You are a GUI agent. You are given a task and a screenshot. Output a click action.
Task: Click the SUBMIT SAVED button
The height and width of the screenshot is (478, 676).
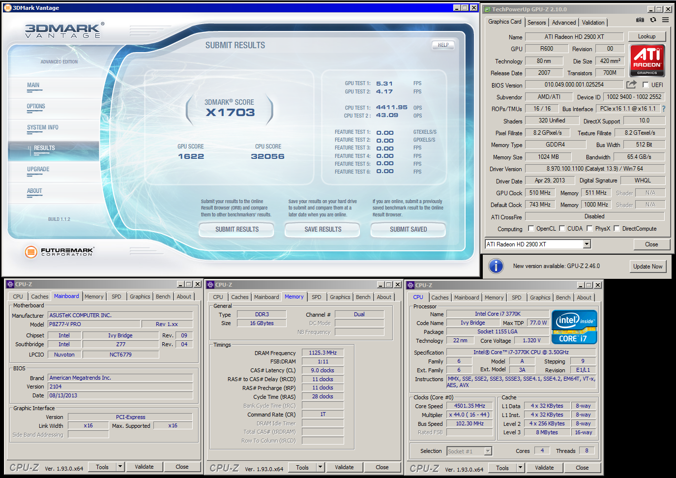coord(409,230)
